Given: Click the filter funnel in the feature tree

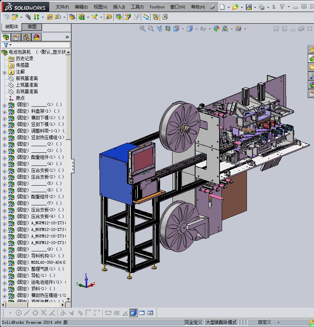Looking at the screenshot, I should (6, 45).
